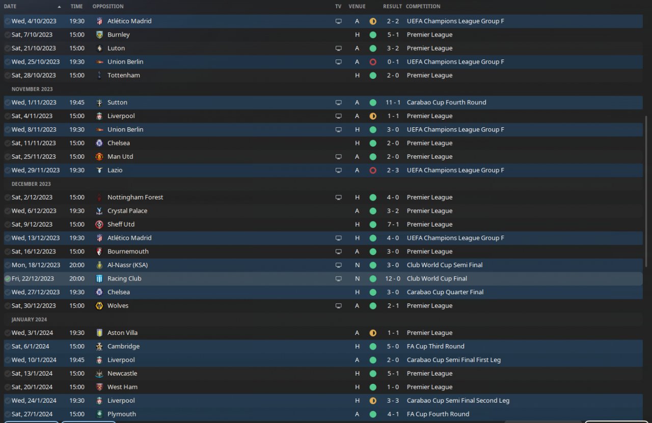Sort by the Date column arrow
This screenshot has height=423, width=652.
(59, 7)
